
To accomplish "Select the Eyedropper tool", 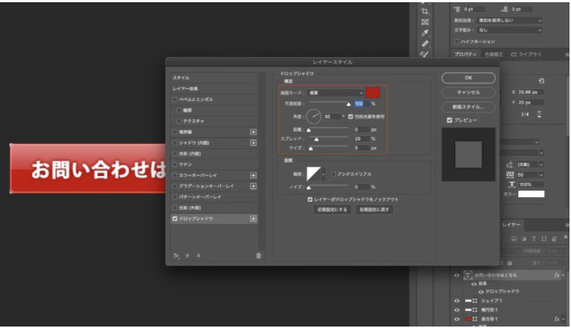I will pos(425,33).
